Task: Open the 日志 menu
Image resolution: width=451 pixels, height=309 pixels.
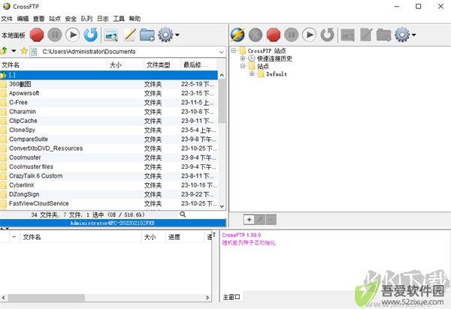Action: (x=103, y=19)
